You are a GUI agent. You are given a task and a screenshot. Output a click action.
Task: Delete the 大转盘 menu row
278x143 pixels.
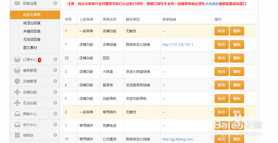[237, 71]
